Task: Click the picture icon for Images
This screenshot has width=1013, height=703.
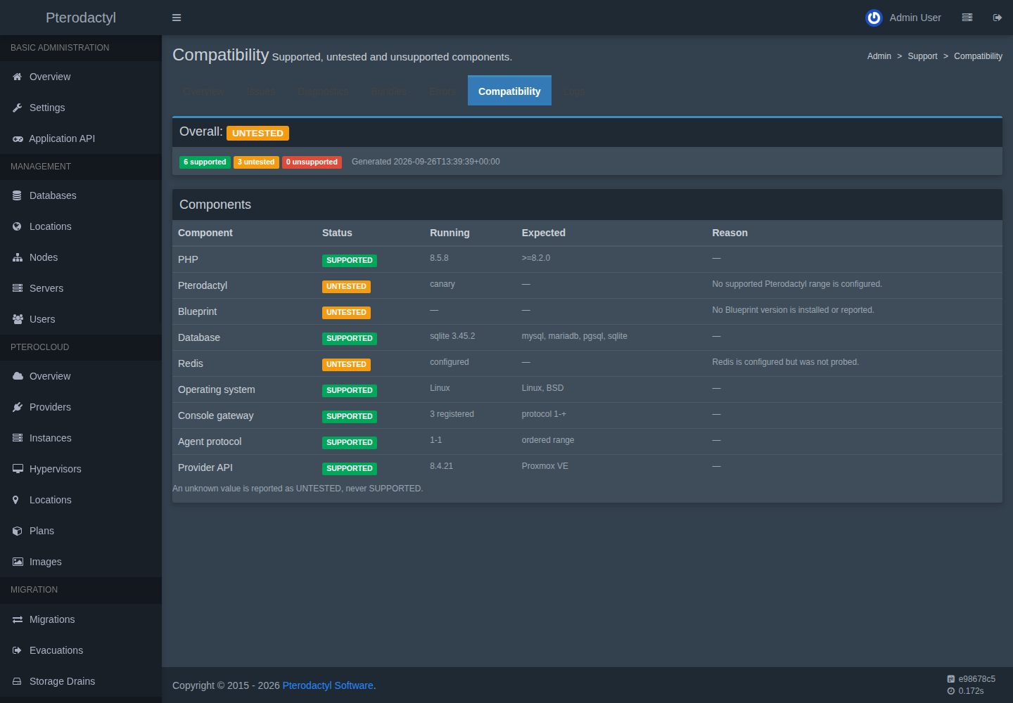Action: click(18, 562)
